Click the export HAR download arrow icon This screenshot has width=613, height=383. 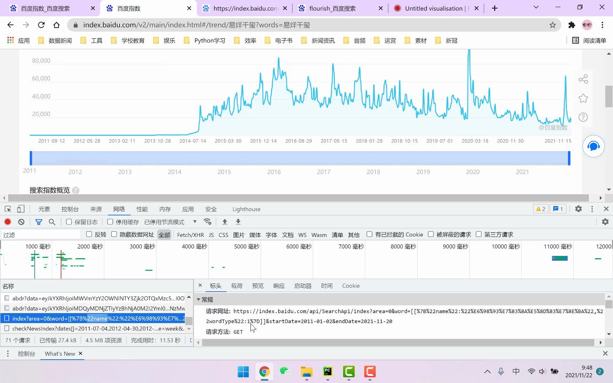[x=238, y=222]
